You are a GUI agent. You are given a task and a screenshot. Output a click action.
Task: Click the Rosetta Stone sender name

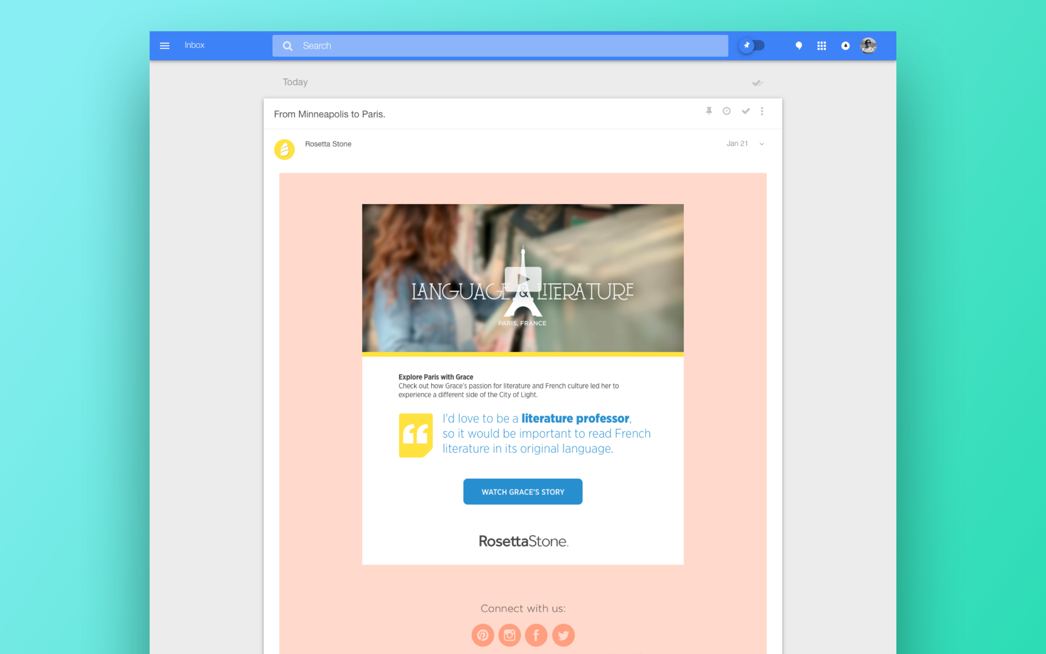point(328,144)
